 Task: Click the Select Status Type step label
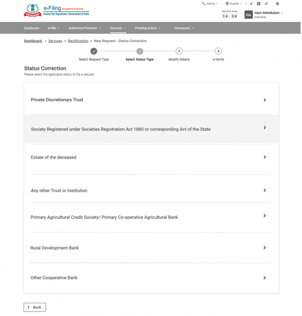coord(141,60)
